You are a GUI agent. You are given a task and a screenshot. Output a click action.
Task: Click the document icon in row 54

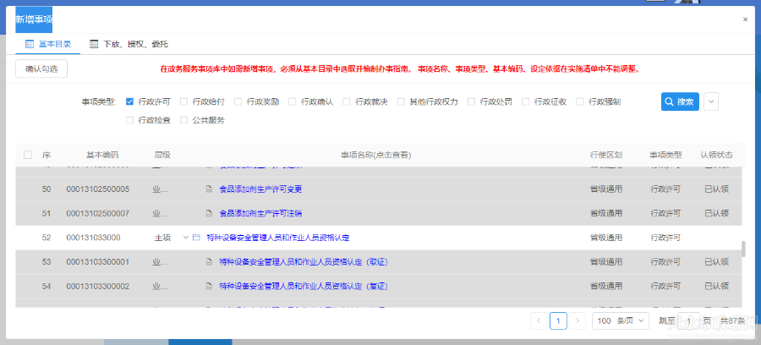(209, 287)
